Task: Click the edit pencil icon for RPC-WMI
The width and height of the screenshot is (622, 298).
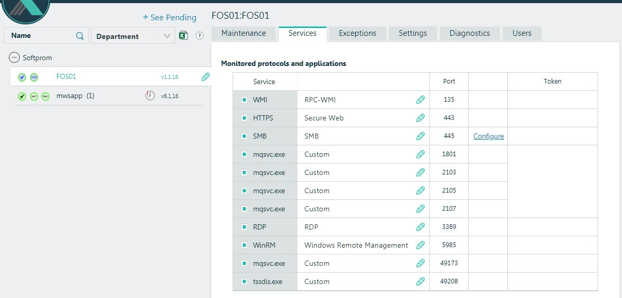Action: point(421,100)
